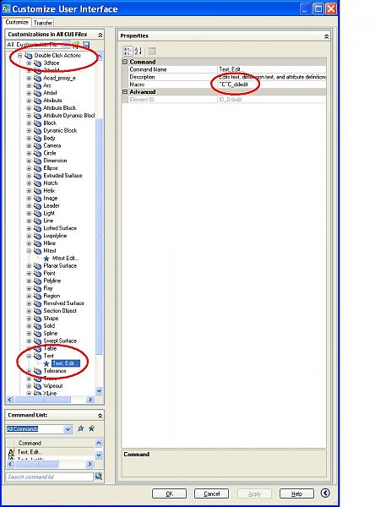This screenshot has height=507, width=375.
Task: Click the command list scroll up arrow
Action: tap(99, 443)
